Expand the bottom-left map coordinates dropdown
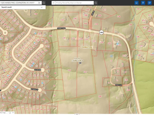154x115 pixels. click(x=13, y=113)
